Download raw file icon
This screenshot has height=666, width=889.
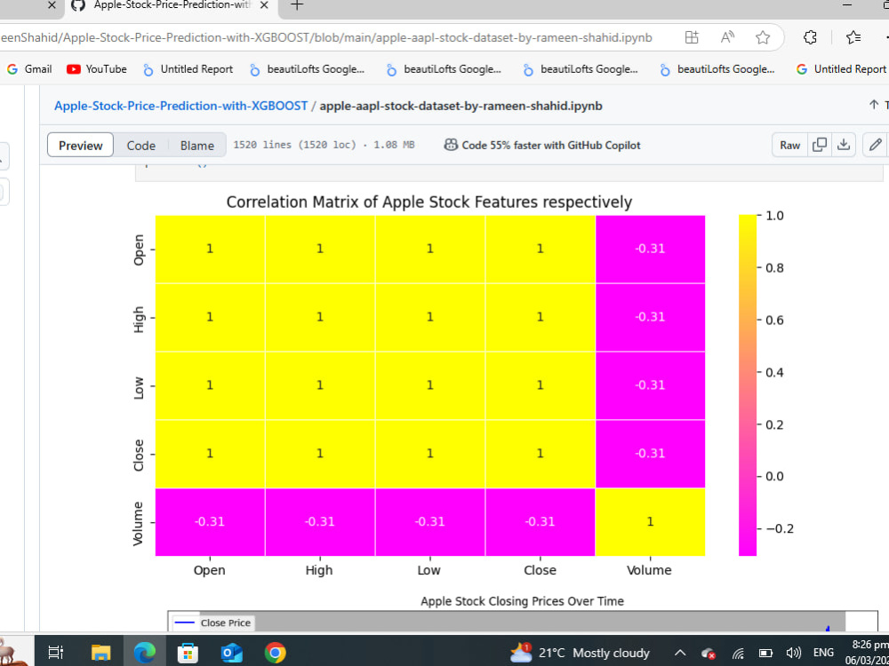pyautogui.click(x=844, y=145)
